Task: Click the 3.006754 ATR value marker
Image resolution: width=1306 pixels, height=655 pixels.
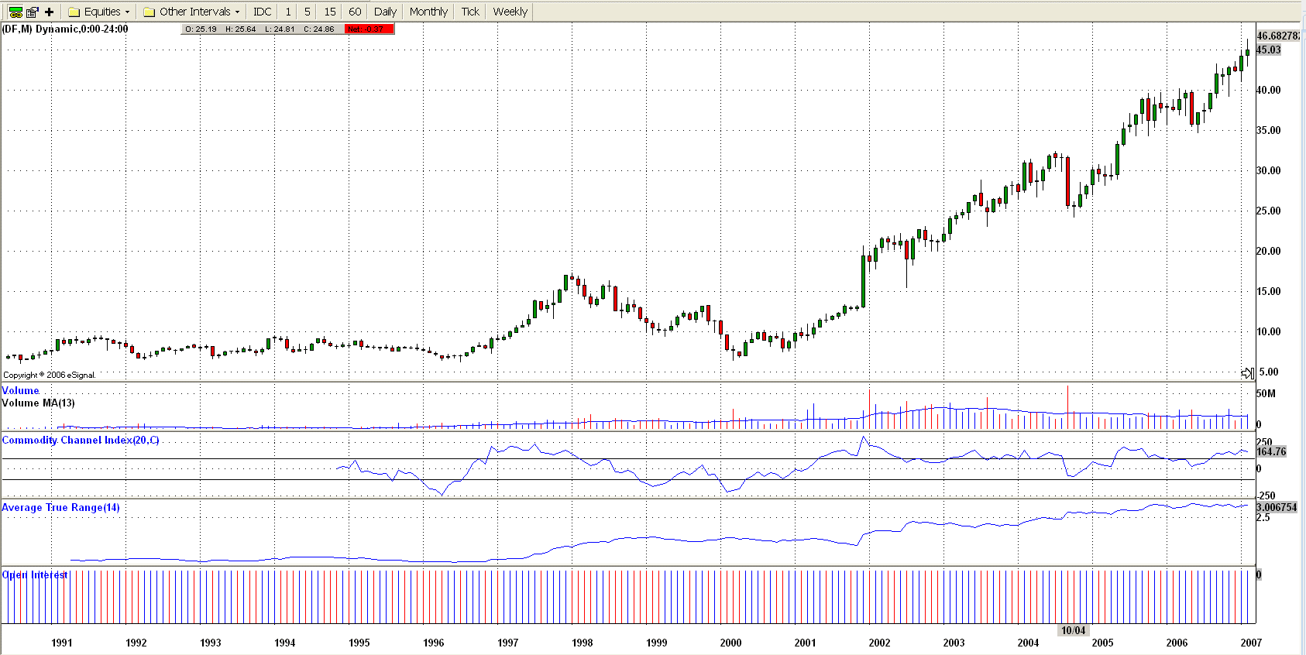Action: coord(1277,507)
